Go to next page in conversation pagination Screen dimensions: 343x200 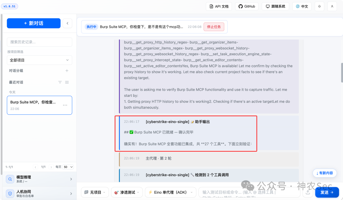[51, 167]
